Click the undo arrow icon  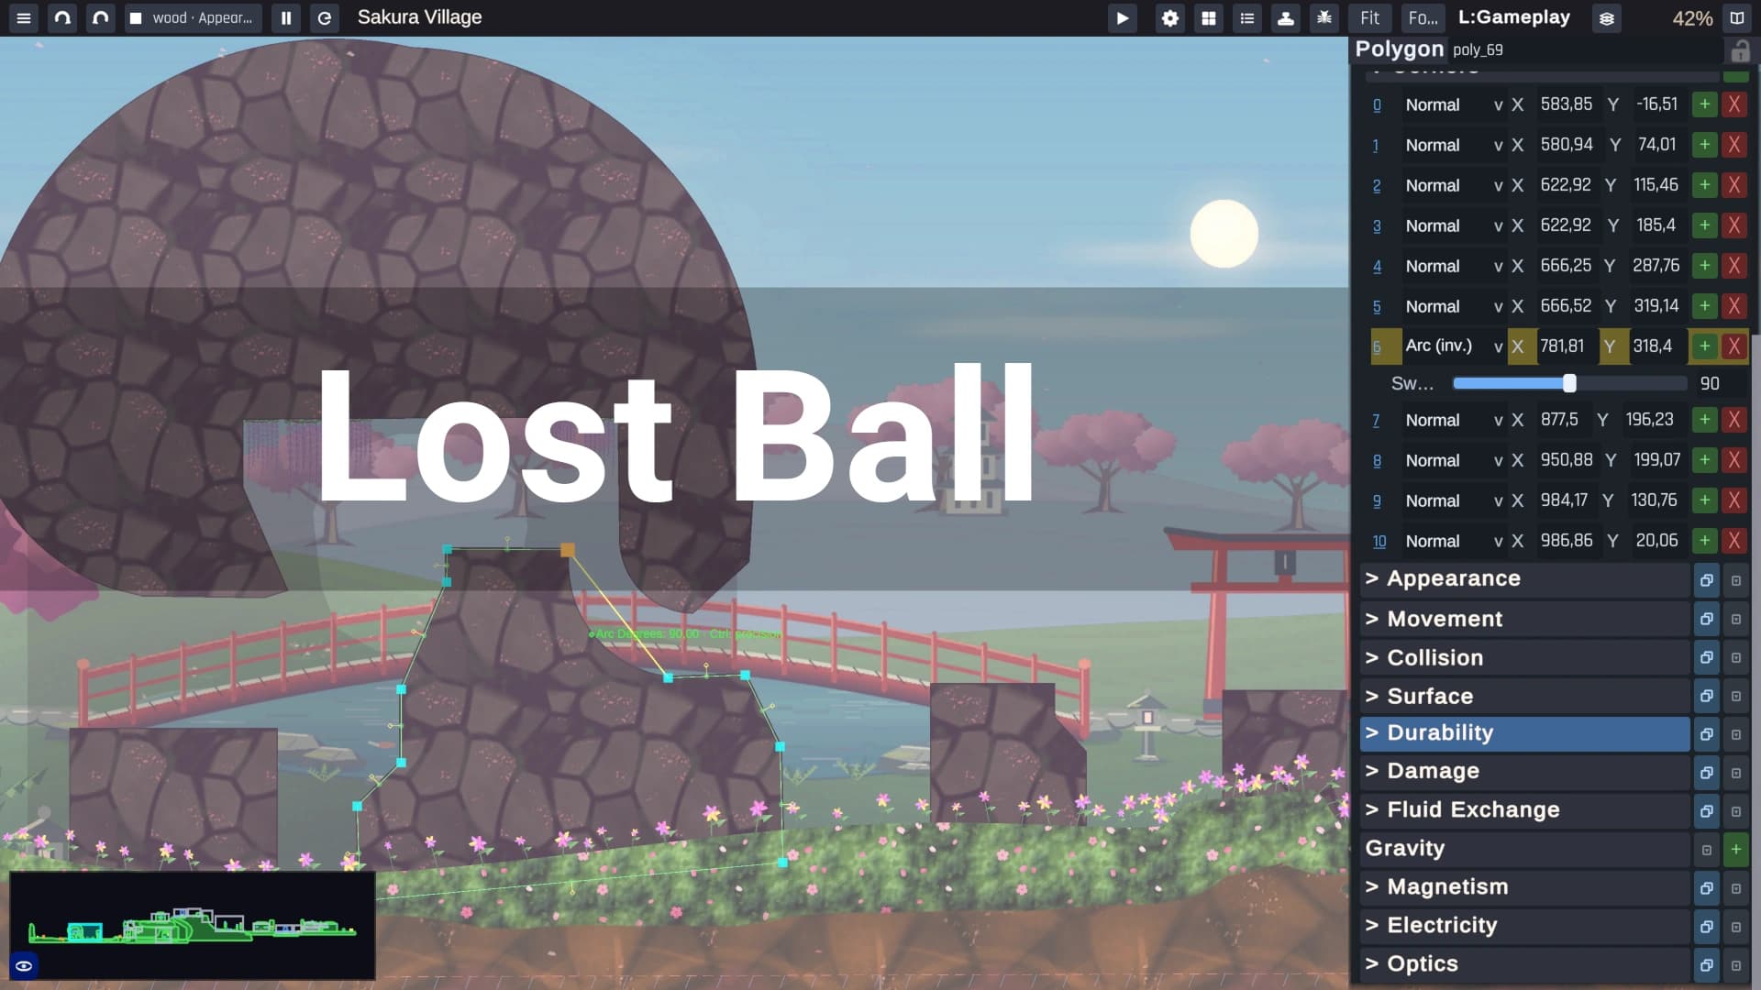(x=62, y=17)
